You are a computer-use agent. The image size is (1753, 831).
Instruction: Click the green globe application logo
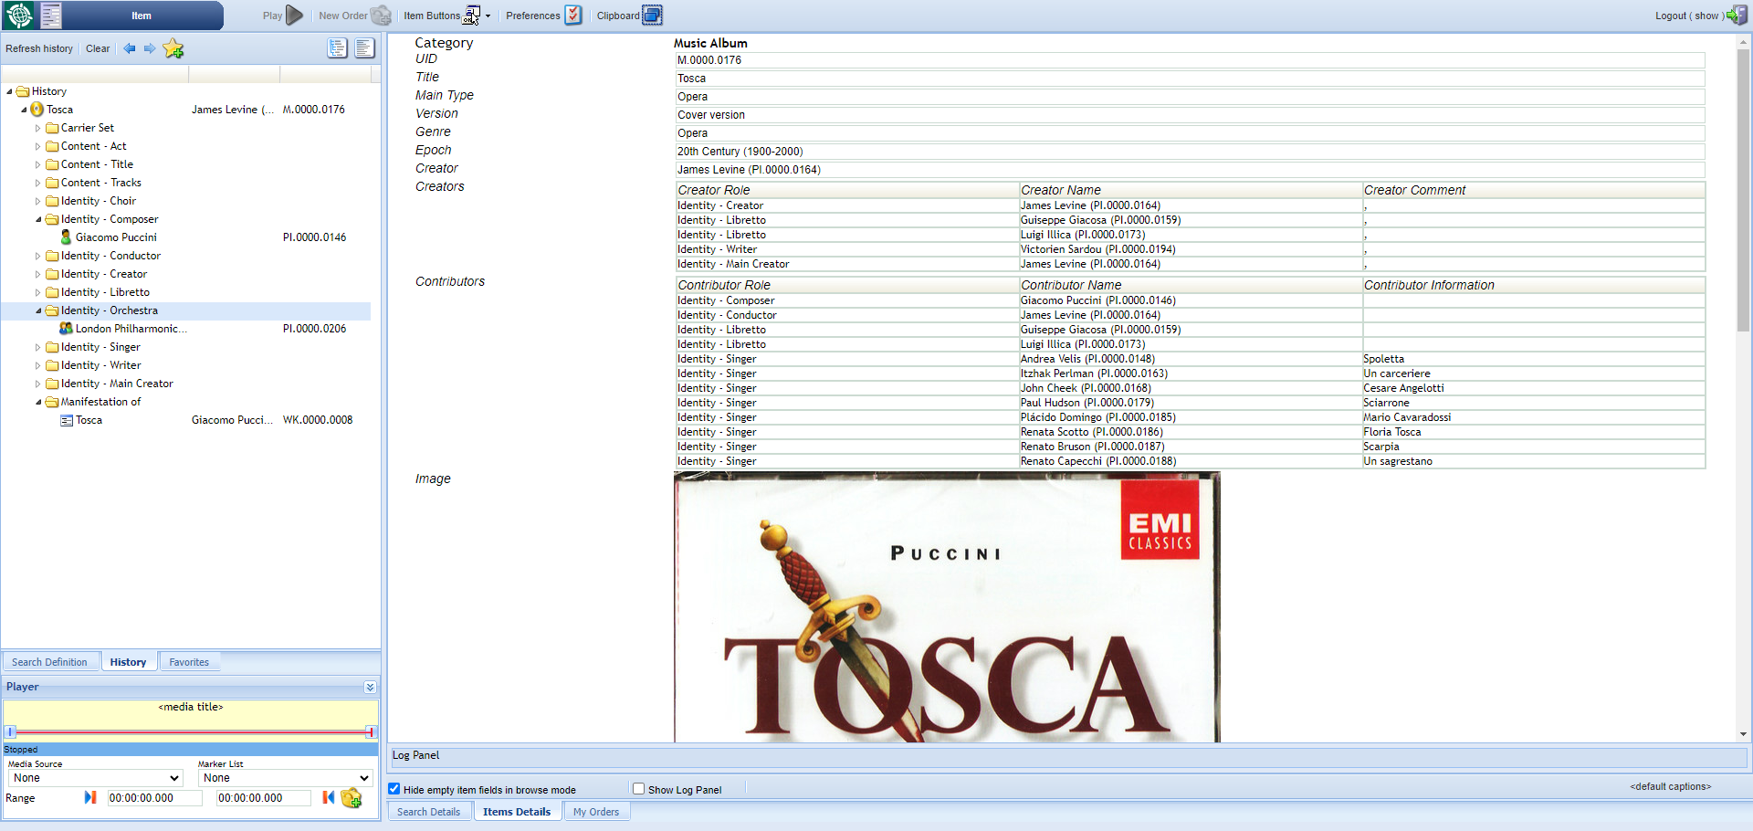(19, 16)
